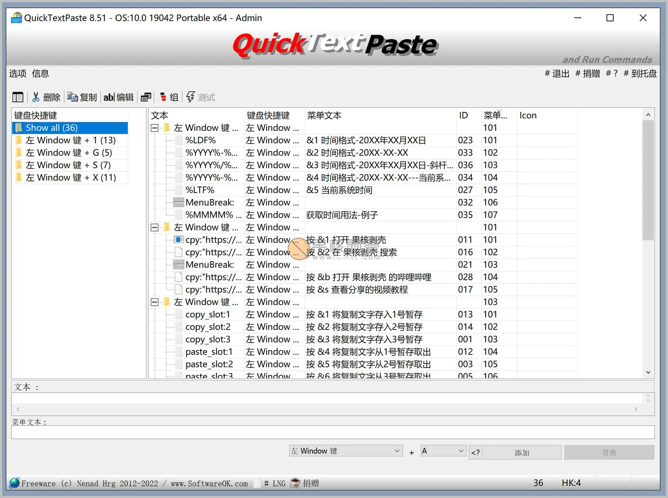The image size is (668, 498).
Task: Click the QuickTextPaste clipboard icon in title bar
Action: pos(16,17)
